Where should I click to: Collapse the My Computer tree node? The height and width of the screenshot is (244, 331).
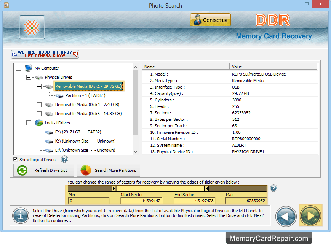pyautogui.click(x=18, y=68)
